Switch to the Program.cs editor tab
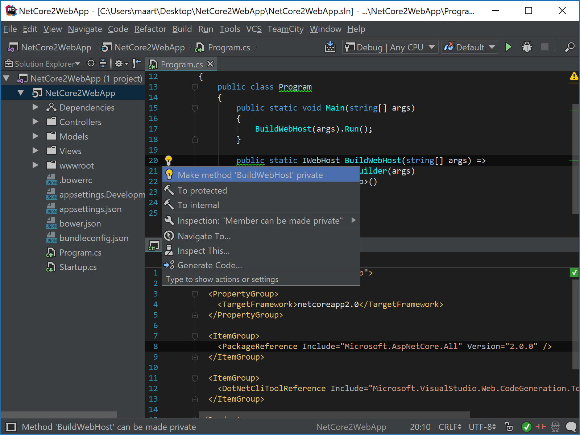 [181, 64]
